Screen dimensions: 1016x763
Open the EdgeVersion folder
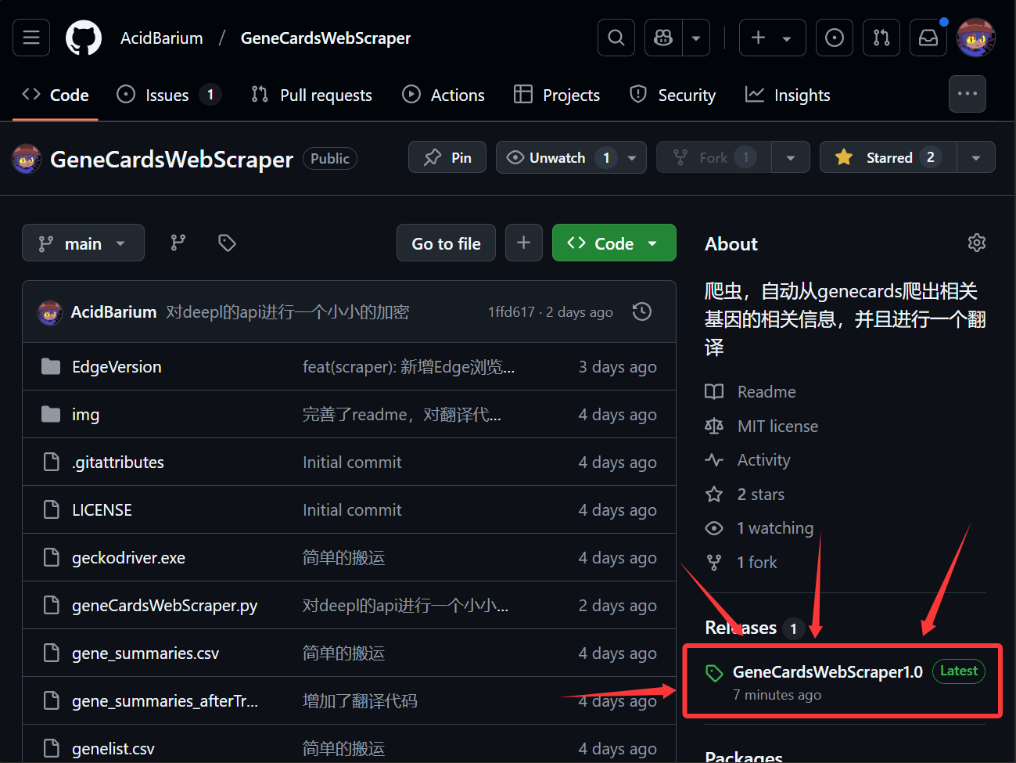click(x=117, y=366)
